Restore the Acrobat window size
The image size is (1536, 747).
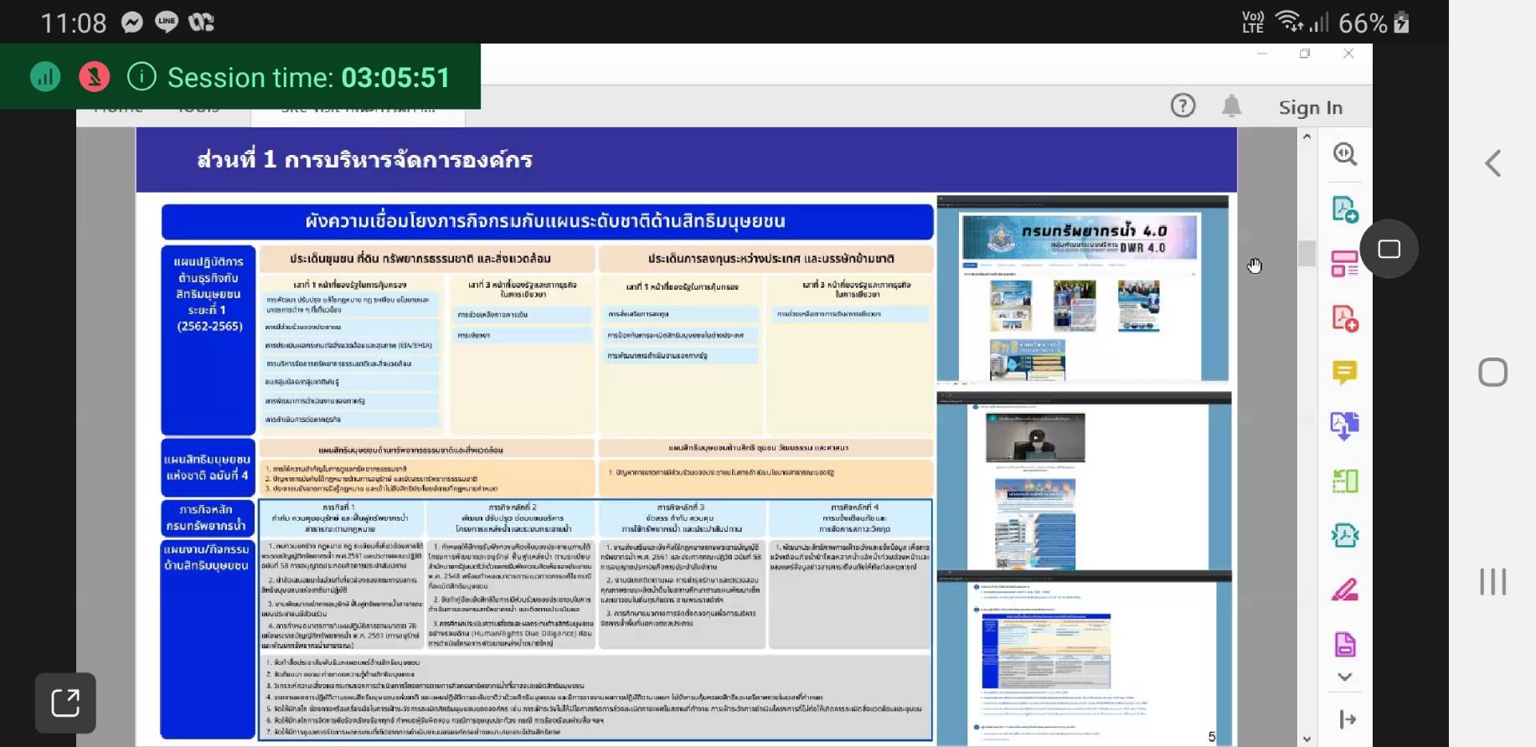1305,54
